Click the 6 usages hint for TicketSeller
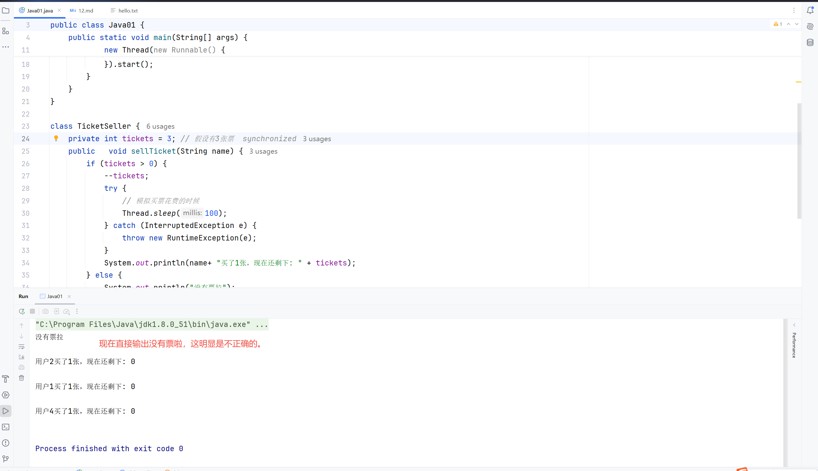This screenshot has height=471, width=818. (160, 126)
